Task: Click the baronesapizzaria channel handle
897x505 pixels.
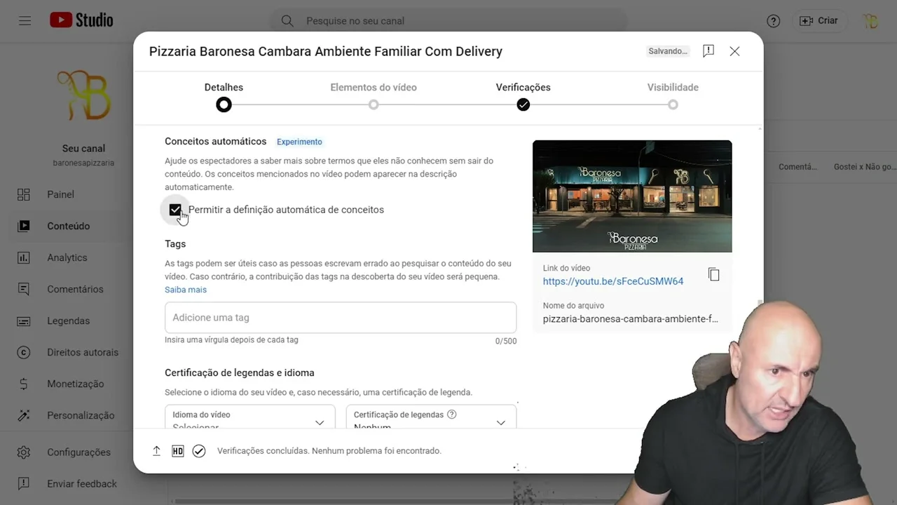Action: (83, 163)
